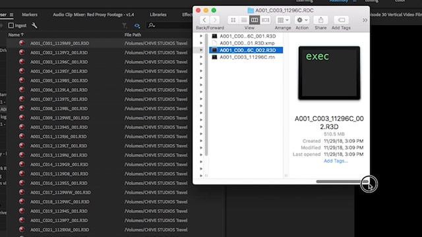
Task: Sort by the Name column header
Action: pyautogui.click(x=16, y=35)
